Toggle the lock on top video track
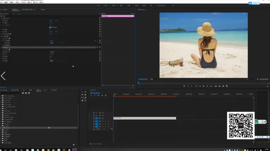The image size is (270, 151). (94, 113)
